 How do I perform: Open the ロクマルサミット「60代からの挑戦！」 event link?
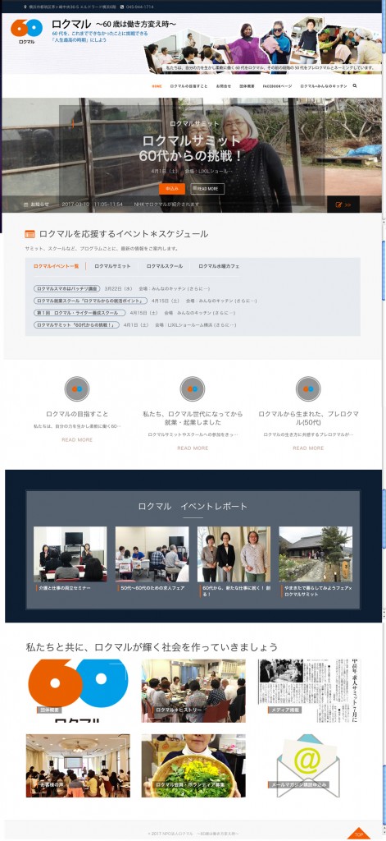pyautogui.click(x=76, y=325)
